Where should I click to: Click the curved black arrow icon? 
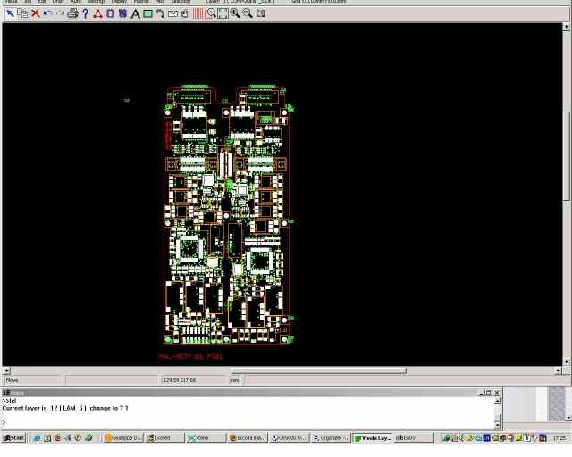160,13
